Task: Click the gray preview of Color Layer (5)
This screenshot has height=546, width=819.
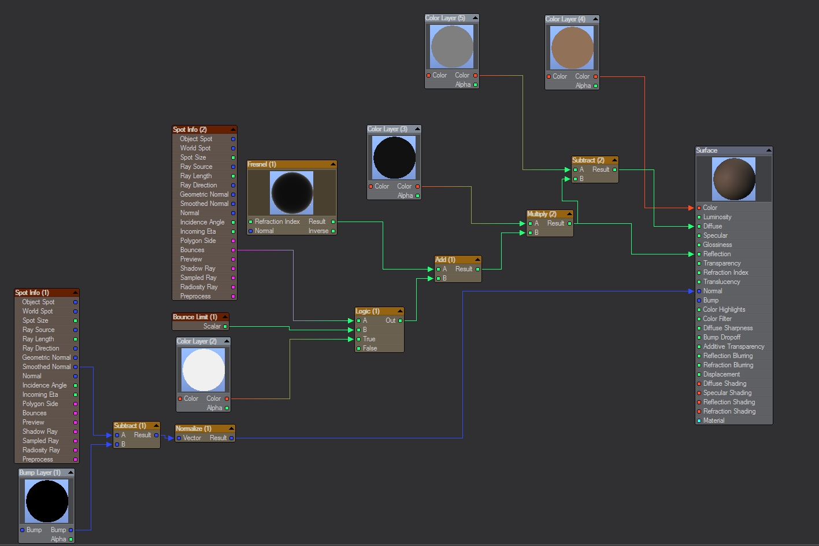Action: (452, 47)
